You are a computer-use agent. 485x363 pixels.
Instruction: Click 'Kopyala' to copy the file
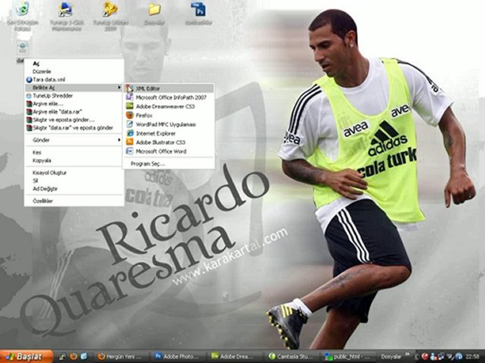(74, 160)
